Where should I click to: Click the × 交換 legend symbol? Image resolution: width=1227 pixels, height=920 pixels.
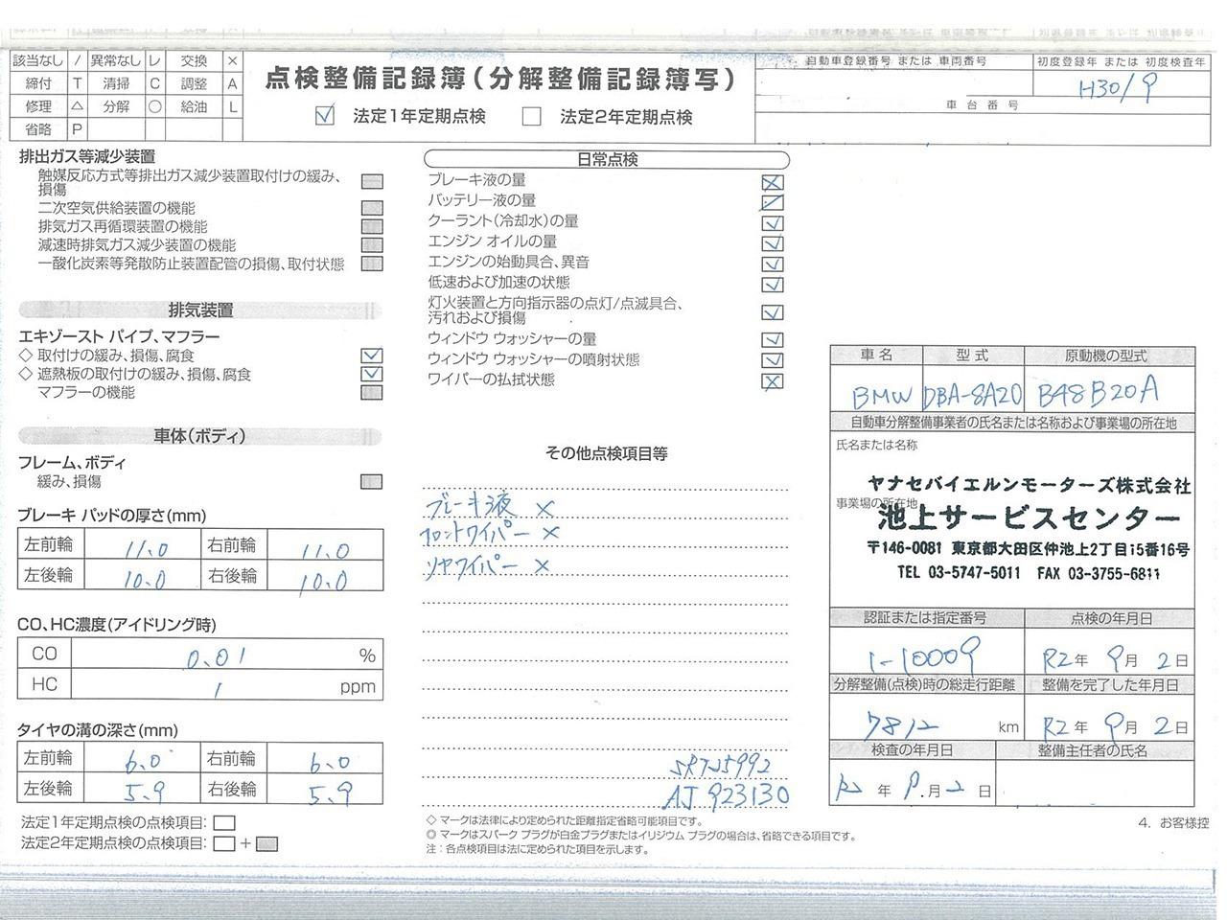pos(232,60)
